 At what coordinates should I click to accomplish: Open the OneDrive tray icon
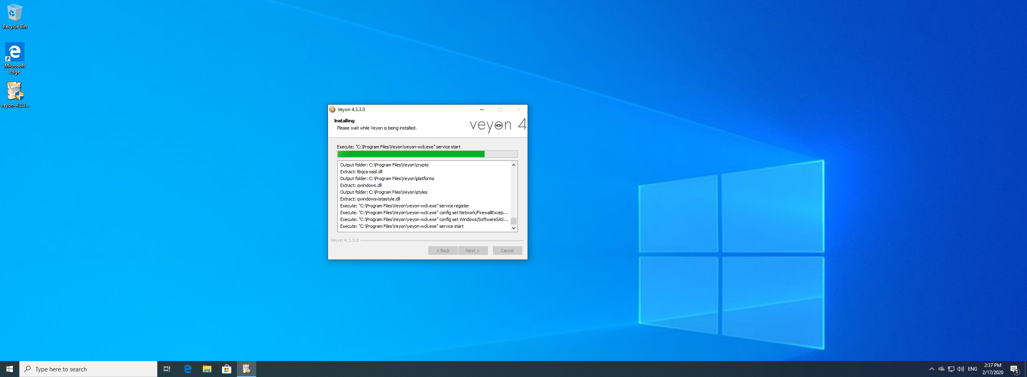click(941, 369)
